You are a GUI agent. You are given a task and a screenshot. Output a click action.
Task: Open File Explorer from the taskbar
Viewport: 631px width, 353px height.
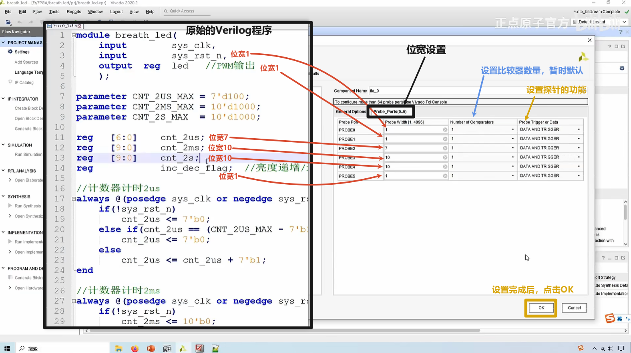[x=119, y=349]
